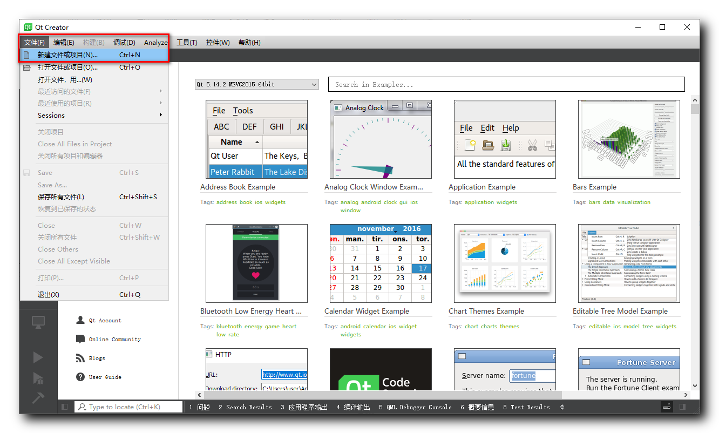
Task: Expand the Sessions submenu
Action: point(94,115)
